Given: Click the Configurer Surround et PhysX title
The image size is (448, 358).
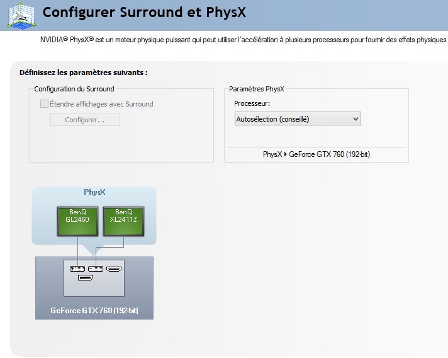Looking at the screenshot, I should pos(144,13).
